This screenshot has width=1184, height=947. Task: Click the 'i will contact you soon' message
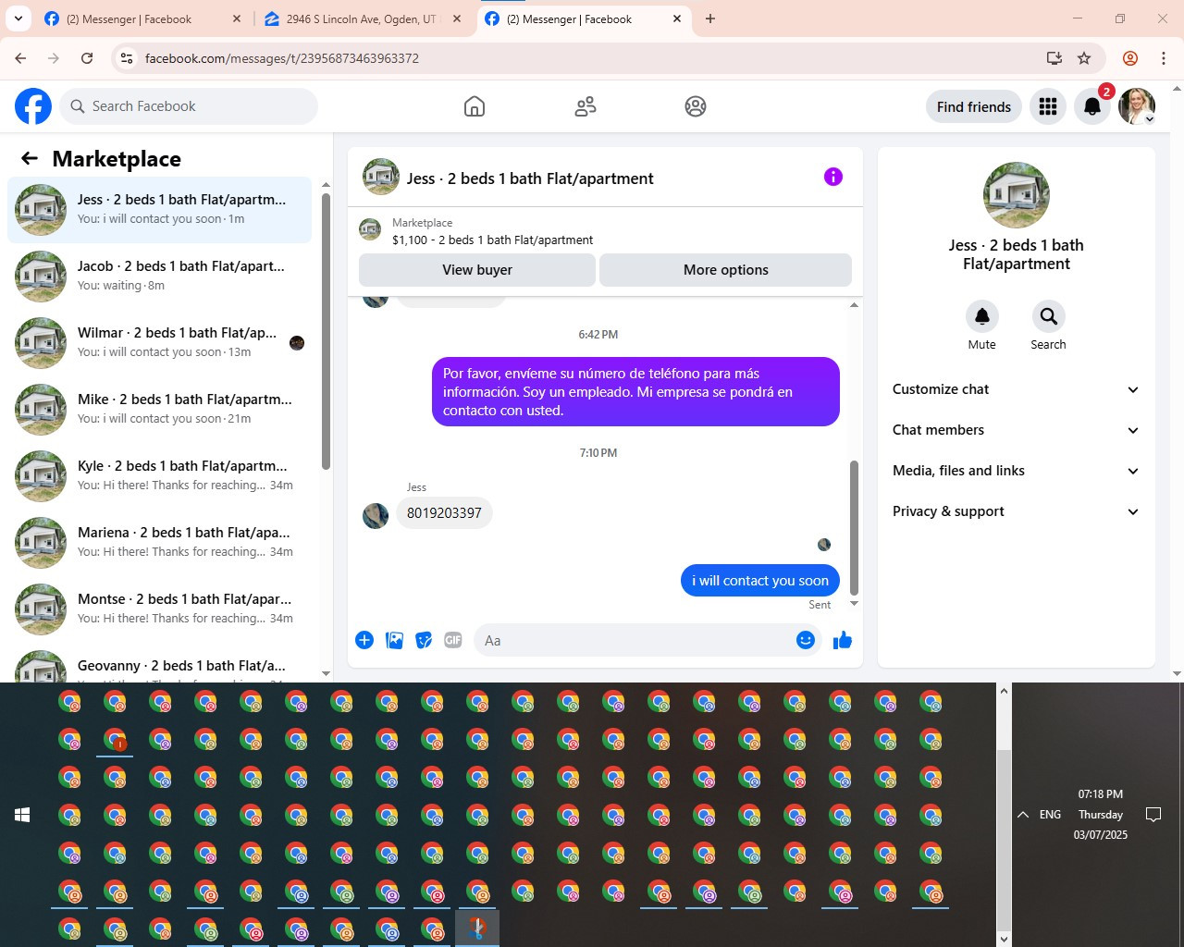coord(760,581)
